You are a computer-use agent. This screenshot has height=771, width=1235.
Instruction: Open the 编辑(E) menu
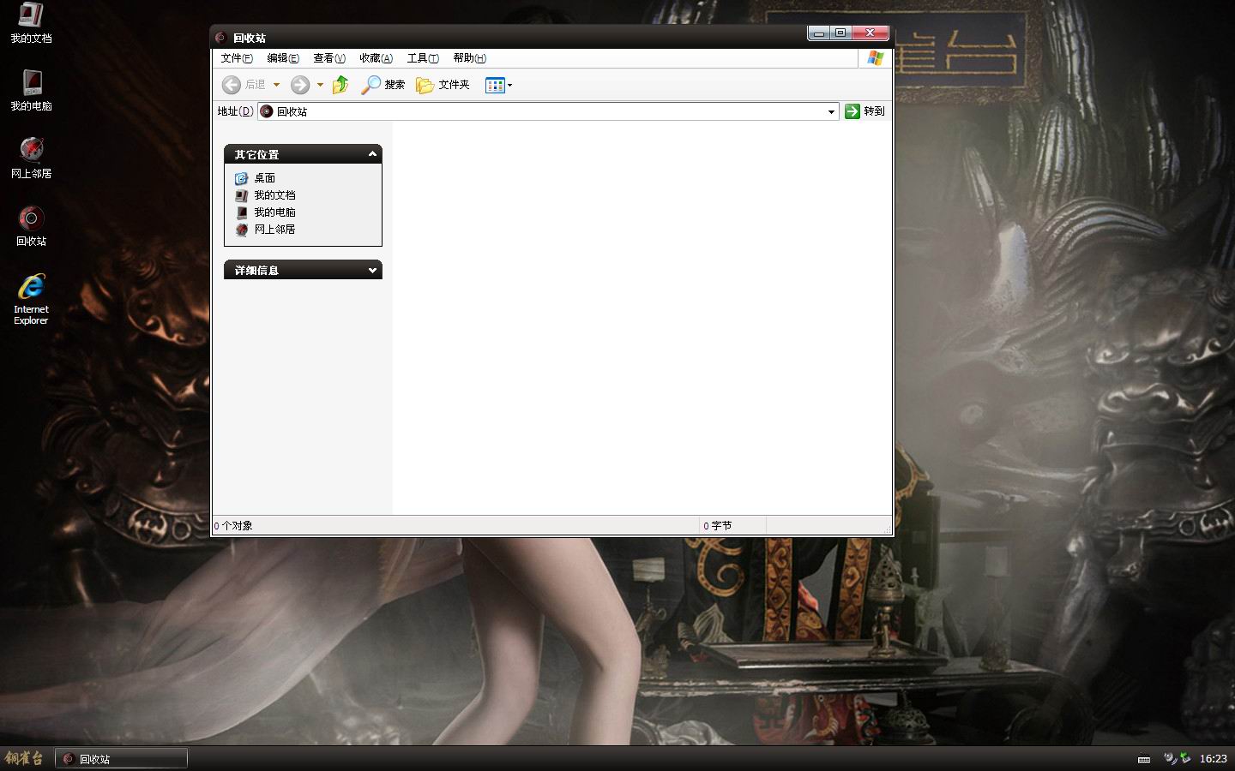(x=283, y=58)
